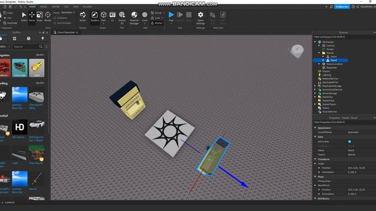This screenshot has width=376, height=211.
Task: Open Toolbox recent clock tab icon
Action: 29,39
